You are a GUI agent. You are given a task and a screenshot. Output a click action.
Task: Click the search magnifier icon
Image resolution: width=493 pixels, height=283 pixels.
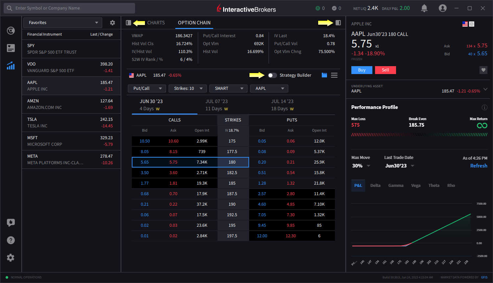[x=9, y=8]
